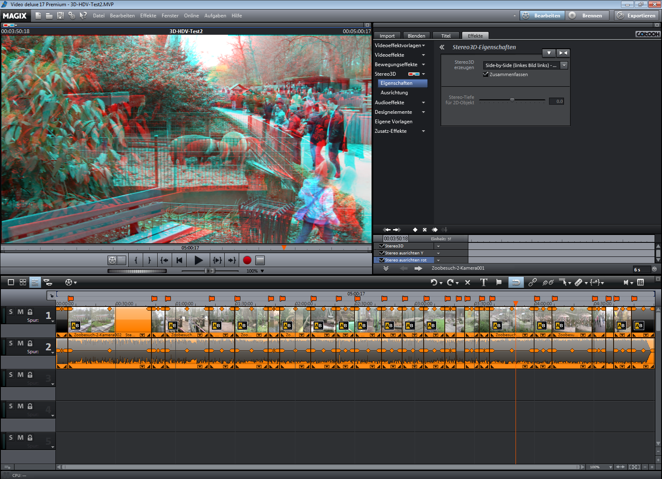This screenshot has width=662, height=479.
Task: Open the Effekte menu
Action: tap(148, 16)
